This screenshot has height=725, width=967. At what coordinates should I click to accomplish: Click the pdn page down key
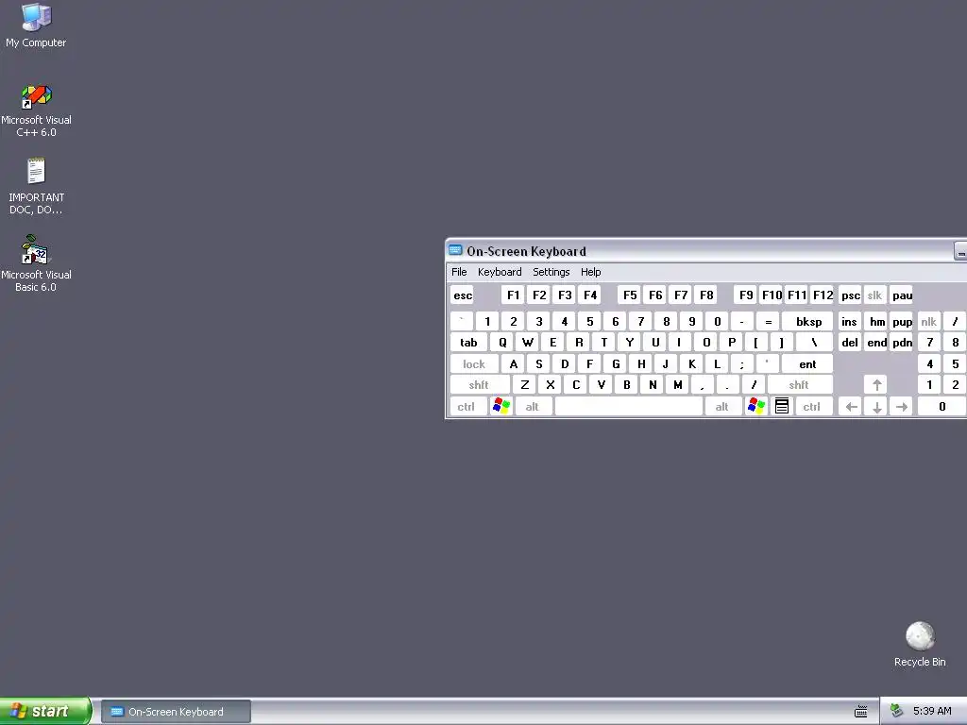[x=902, y=342]
